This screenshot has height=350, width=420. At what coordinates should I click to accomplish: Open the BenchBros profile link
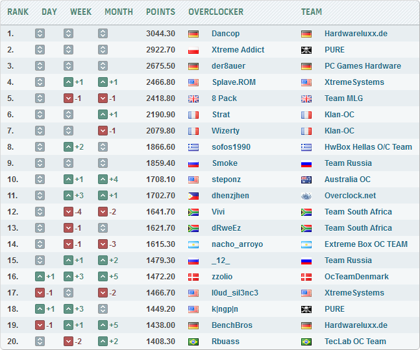(232, 325)
